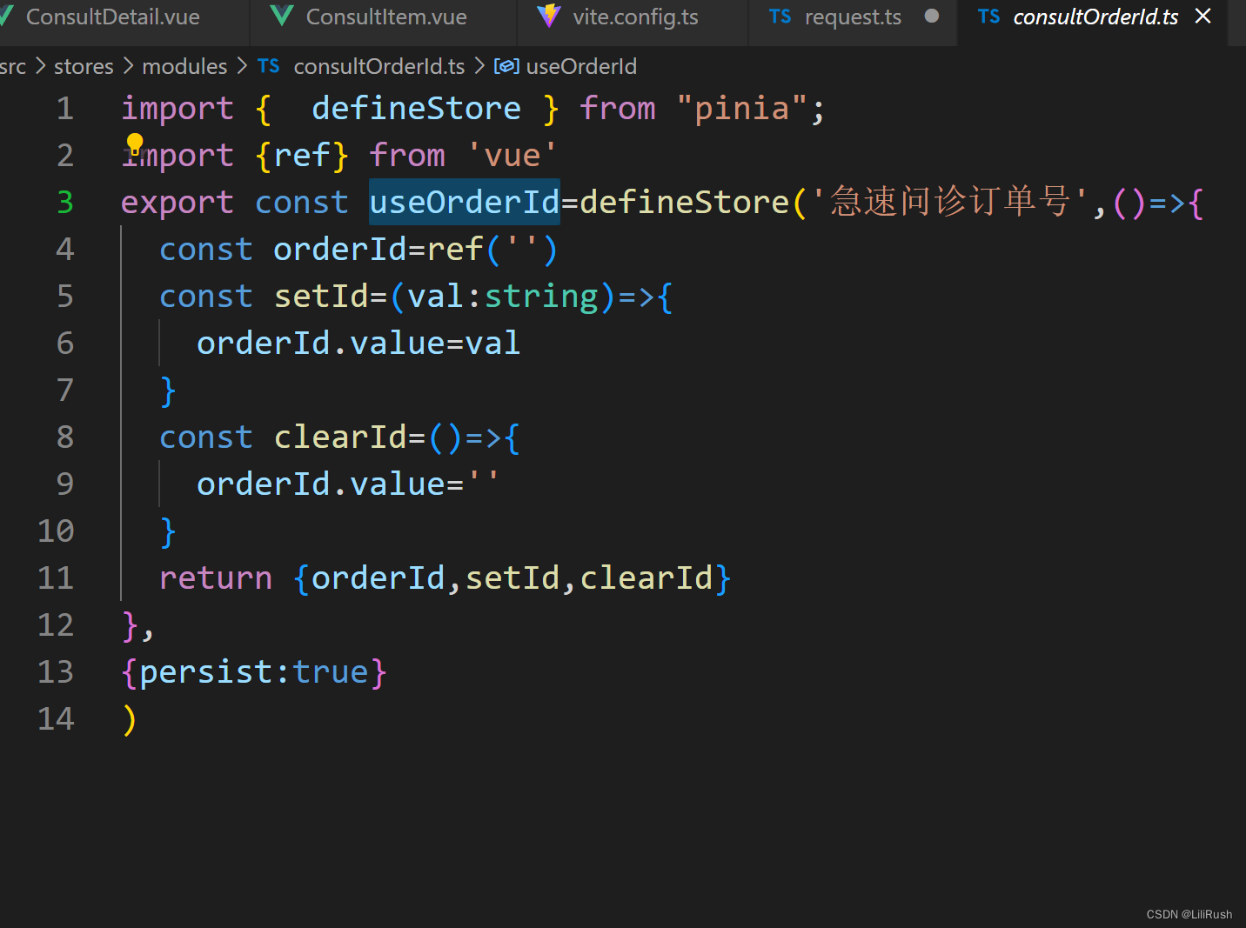Click the useOrderId breadcrumb entry
Image resolution: width=1246 pixels, height=928 pixels.
coord(580,65)
